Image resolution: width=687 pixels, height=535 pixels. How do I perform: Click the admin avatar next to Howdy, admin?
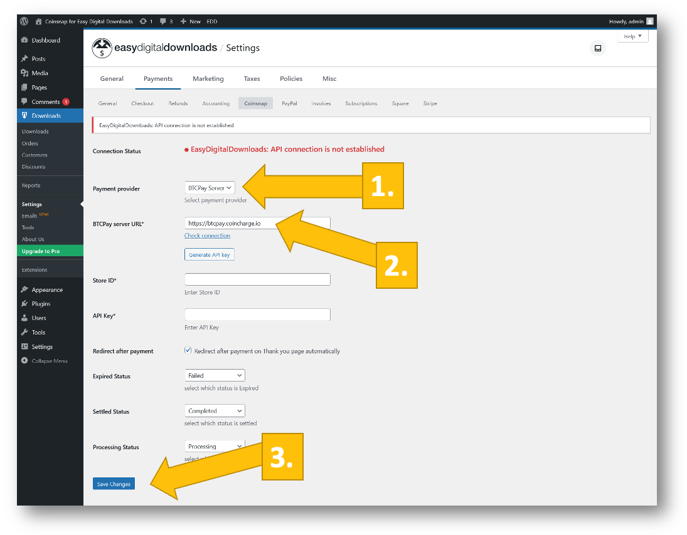pos(650,21)
